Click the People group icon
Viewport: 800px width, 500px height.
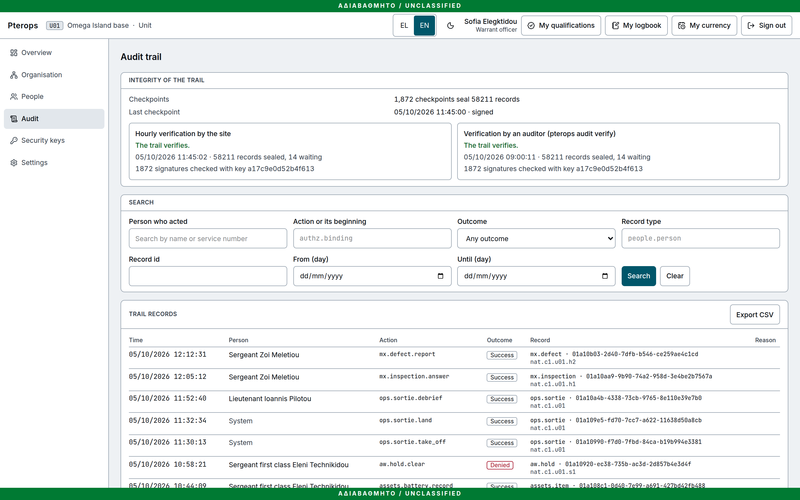tap(14, 97)
